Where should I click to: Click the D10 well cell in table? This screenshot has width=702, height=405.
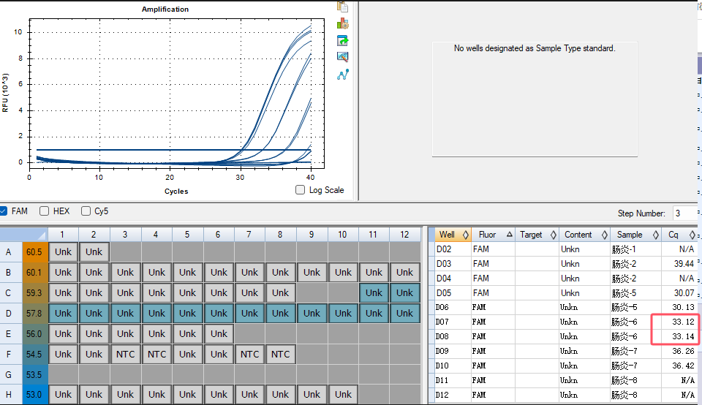tap(453, 366)
